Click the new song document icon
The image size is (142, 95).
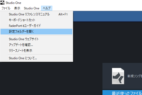(x=118, y=76)
